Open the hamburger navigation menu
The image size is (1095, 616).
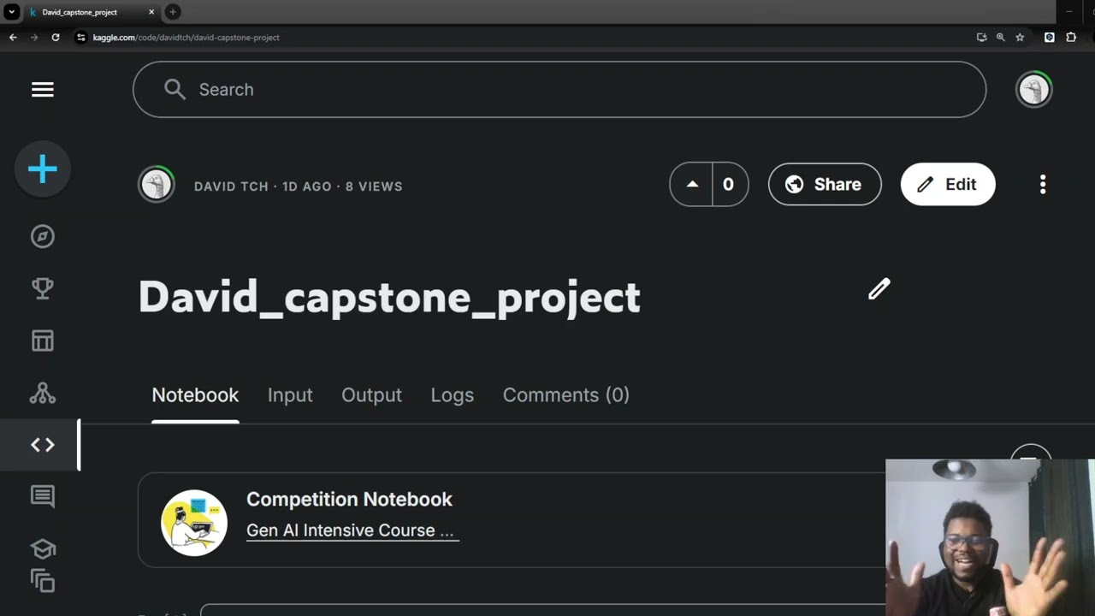[x=43, y=90]
